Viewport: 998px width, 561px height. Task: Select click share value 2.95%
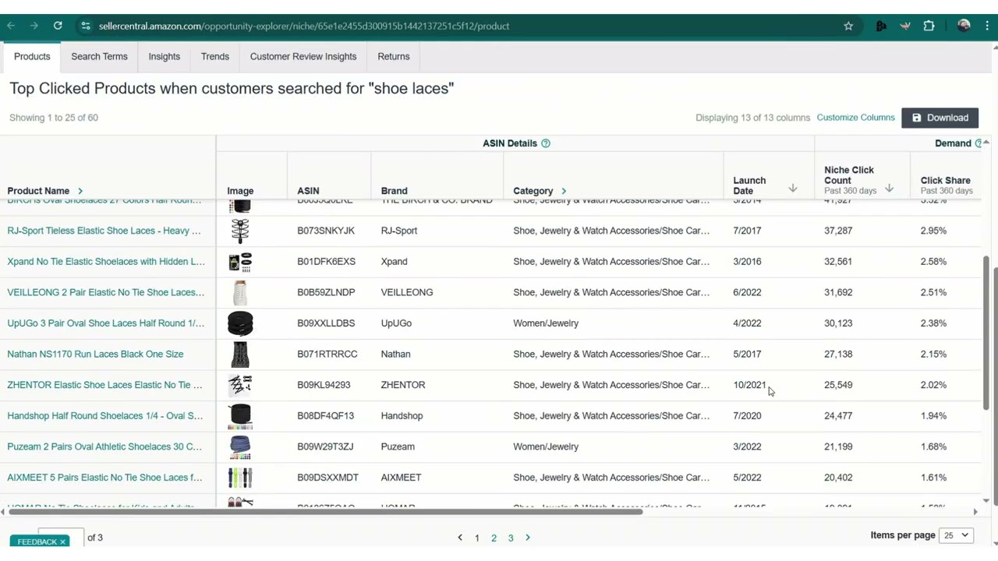pos(933,231)
